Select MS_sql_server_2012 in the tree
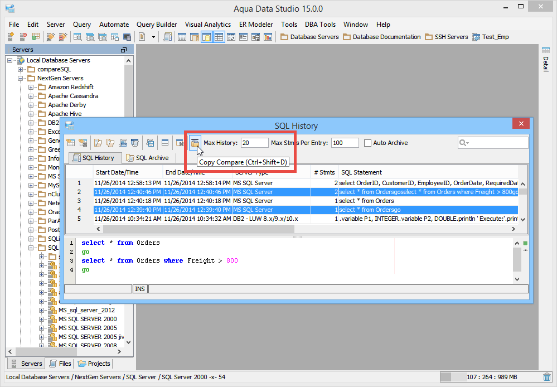 tap(86, 310)
